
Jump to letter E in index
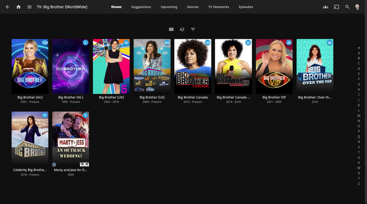[359, 74]
